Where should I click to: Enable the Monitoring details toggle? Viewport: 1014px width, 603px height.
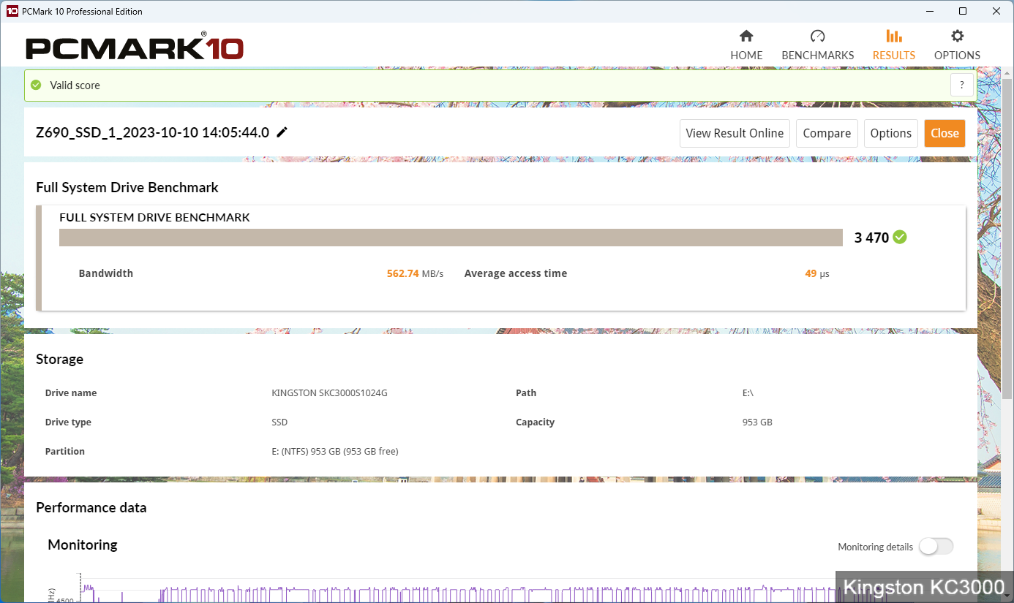[936, 547]
